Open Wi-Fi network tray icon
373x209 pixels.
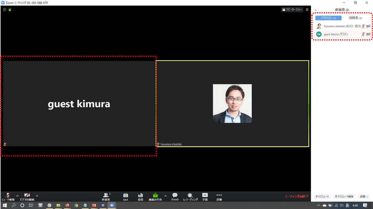coord(336,205)
